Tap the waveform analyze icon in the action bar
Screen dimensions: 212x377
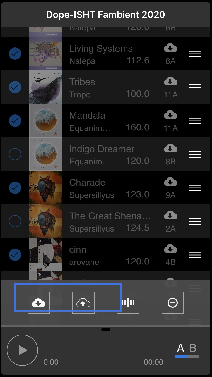tap(128, 303)
